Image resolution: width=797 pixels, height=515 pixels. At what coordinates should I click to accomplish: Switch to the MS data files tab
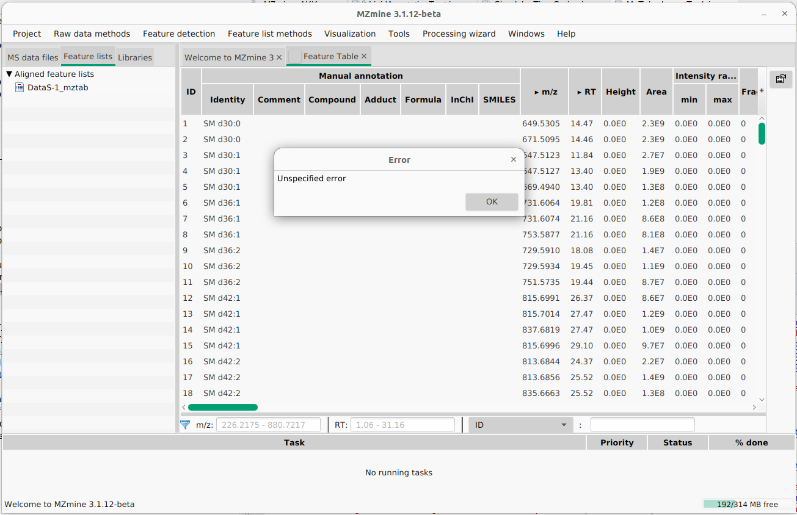32,57
